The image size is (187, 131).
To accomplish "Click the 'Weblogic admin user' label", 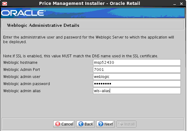I will [x=22, y=77].
